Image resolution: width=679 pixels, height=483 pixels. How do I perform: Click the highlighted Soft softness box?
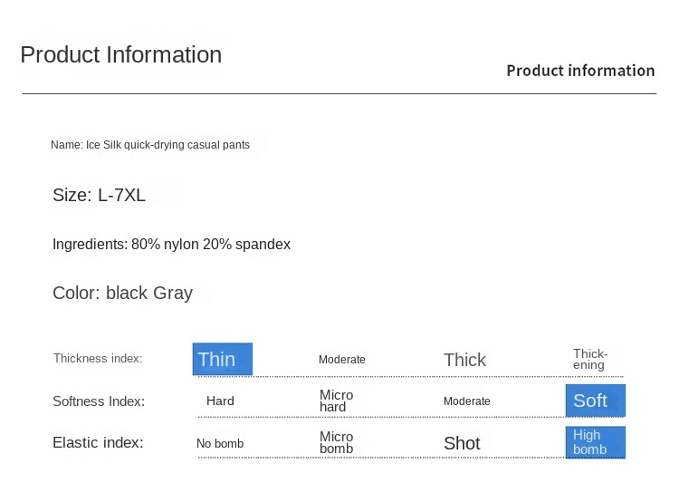pos(596,401)
